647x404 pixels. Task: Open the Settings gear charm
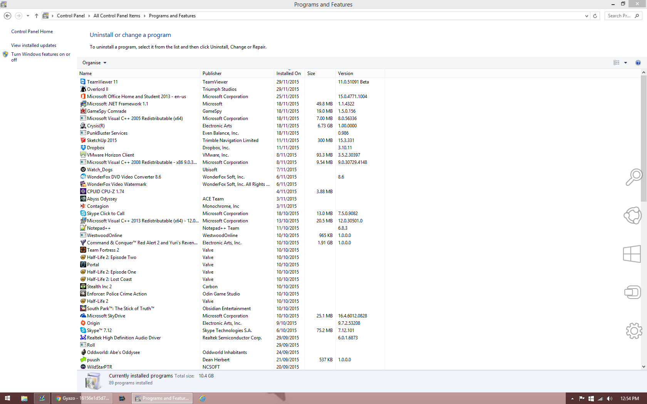click(634, 331)
